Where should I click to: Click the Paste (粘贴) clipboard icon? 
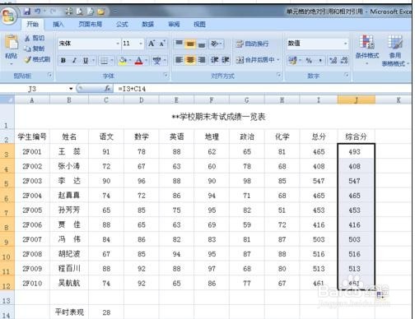[x=12, y=43]
